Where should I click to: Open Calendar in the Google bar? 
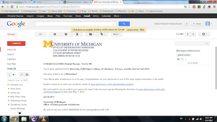click(106, 16)
